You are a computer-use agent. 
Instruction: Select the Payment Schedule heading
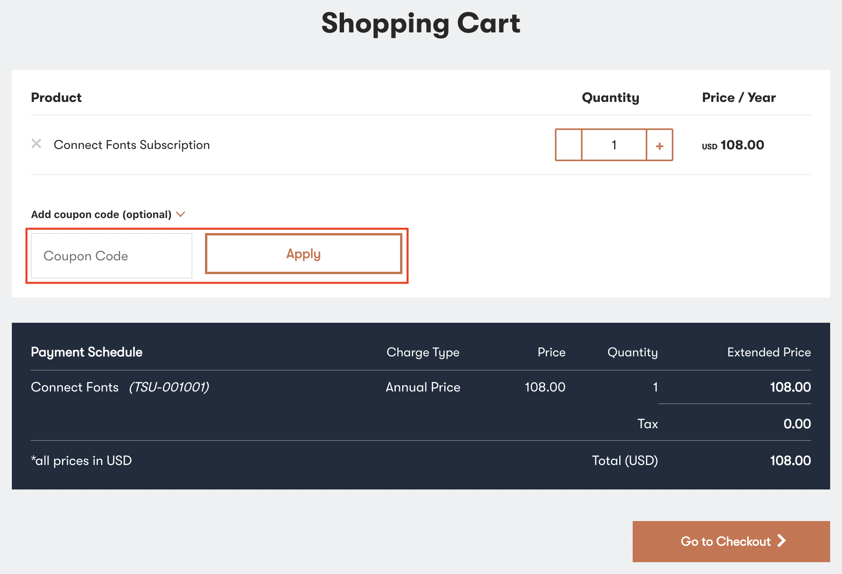click(x=86, y=352)
